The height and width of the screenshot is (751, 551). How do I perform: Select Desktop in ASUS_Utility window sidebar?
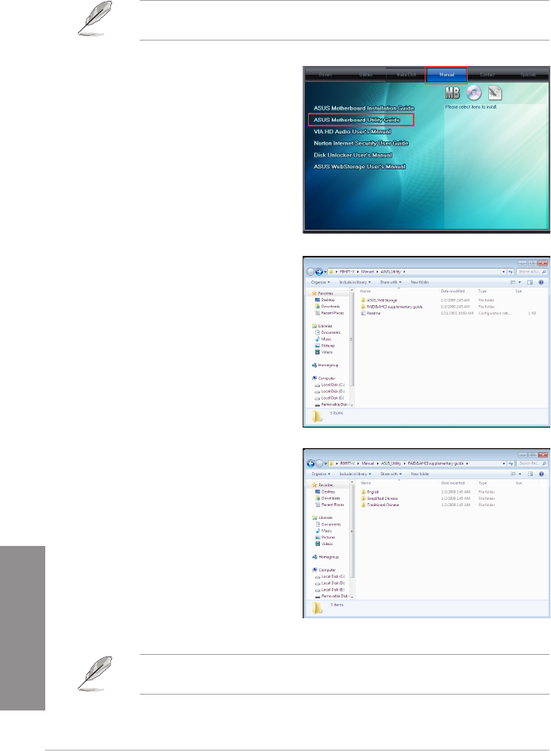[325, 300]
